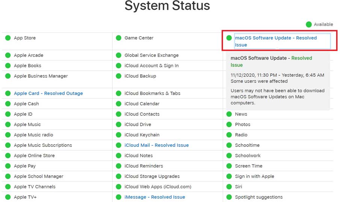Click the status dot beside Photos
340x202 pixels.
229,125
